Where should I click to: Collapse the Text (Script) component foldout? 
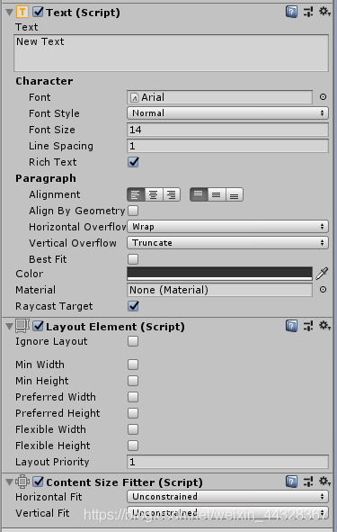(10, 13)
